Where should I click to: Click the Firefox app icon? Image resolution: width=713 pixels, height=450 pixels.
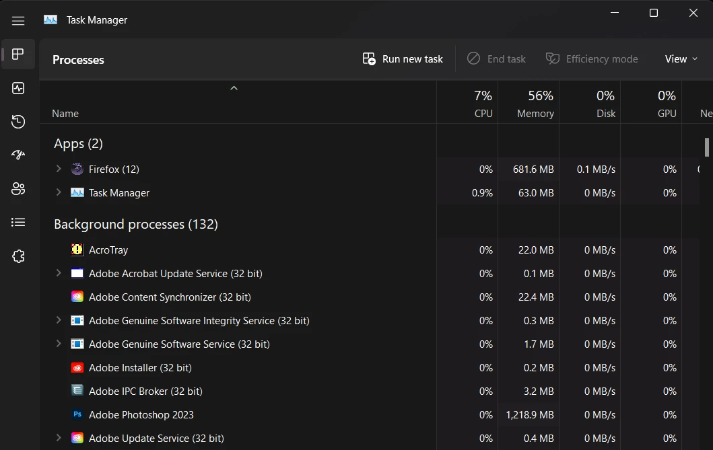pyautogui.click(x=77, y=169)
